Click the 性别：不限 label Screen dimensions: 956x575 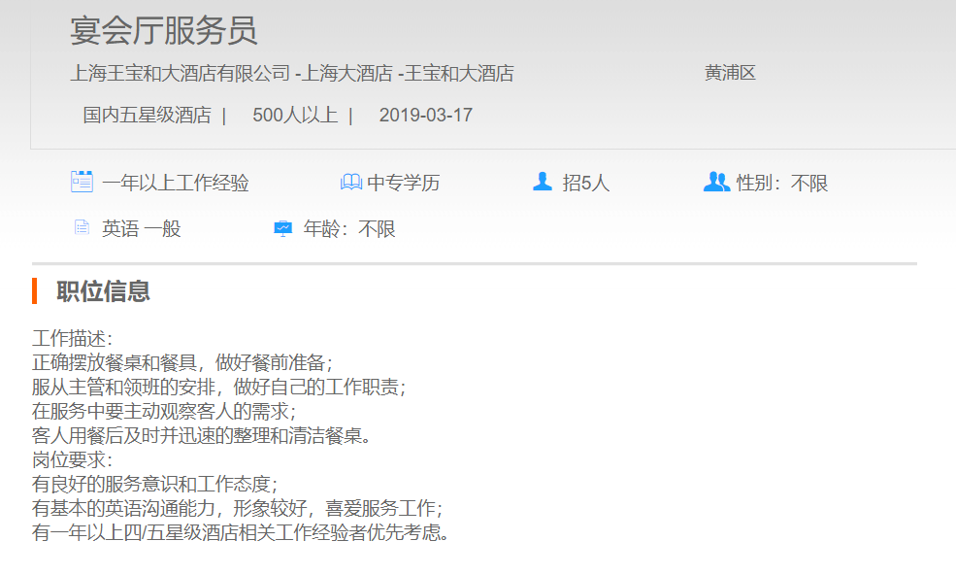click(782, 183)
